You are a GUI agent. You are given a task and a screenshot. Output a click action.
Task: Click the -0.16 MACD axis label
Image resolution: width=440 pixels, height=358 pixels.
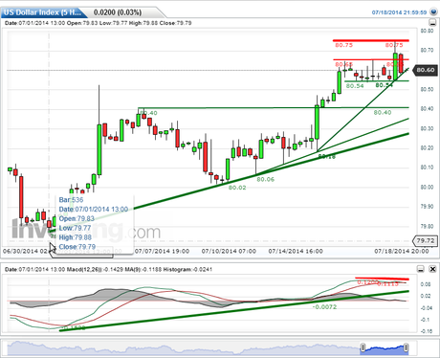(426, 331)
